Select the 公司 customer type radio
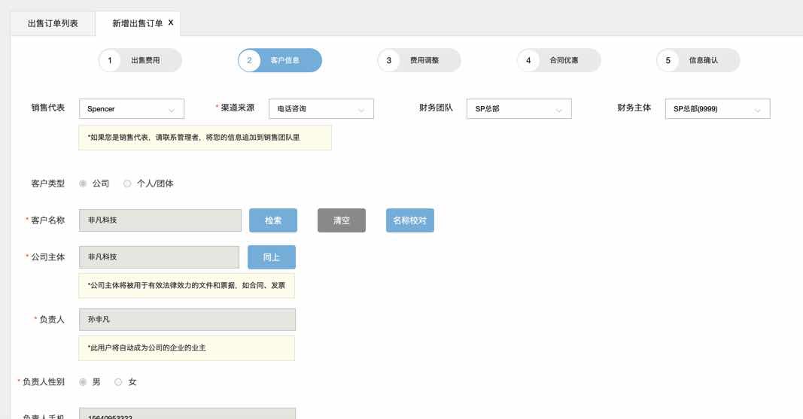 83,184
